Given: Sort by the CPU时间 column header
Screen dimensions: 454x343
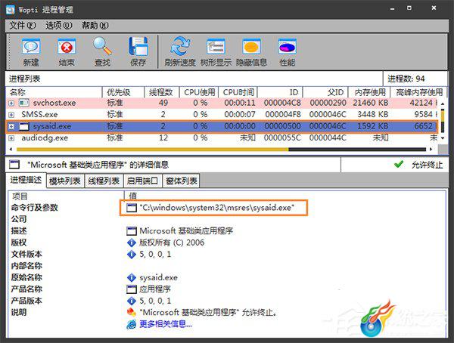Looking at the screenshot, I should pos(238,92).
